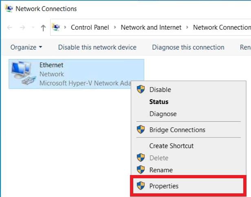The width and height of the screenshot is (251, 197).
Task: Click the Up arrow navigation button
Action: pos(43,28)
